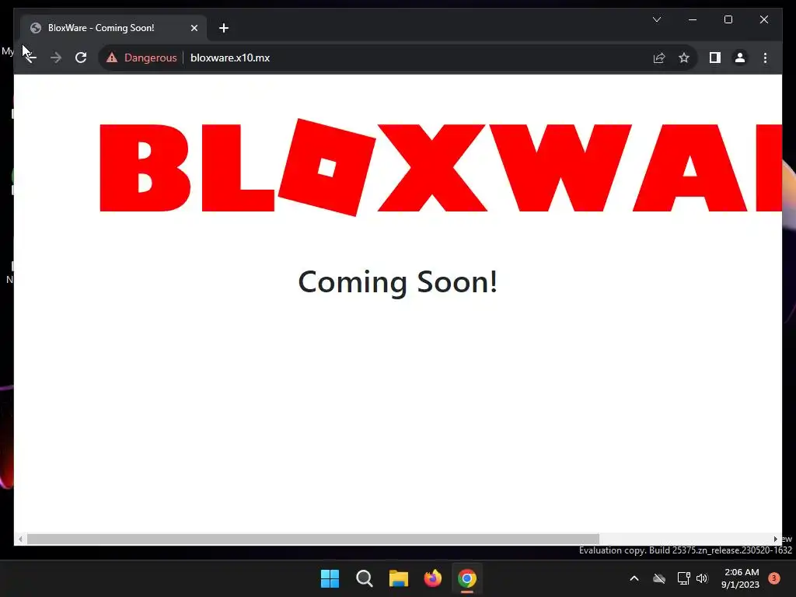The height and width of the screenshot is (597, 796).
Task: Maximize the Chrome window
Action: (x=728, y=19)
